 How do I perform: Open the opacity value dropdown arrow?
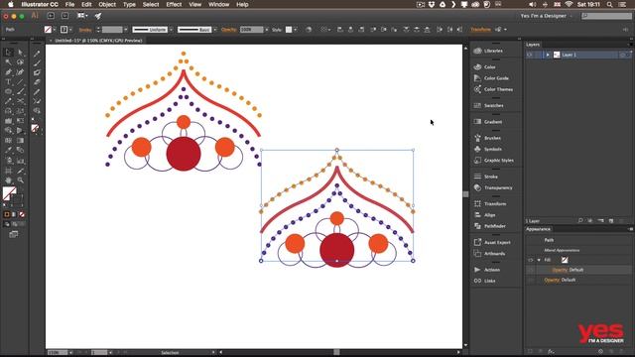[267, 30]
